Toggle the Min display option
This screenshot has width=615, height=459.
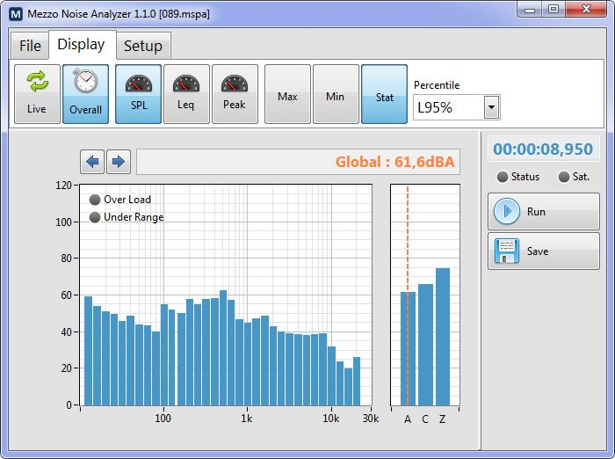[x=336, y=94]
